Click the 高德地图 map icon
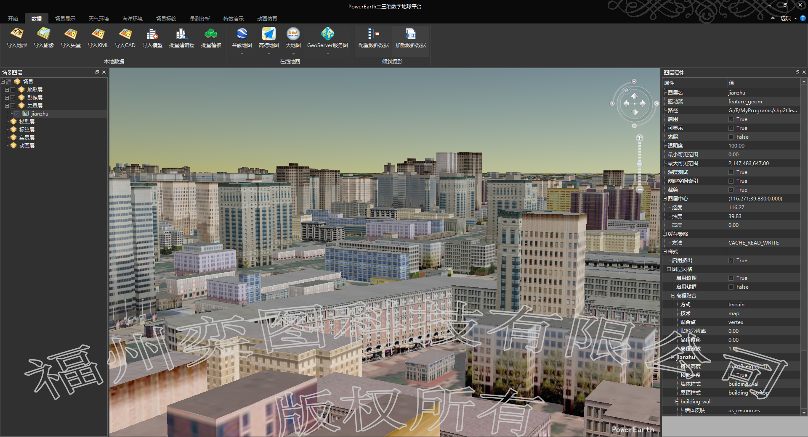The image size is (808, 437). [269, 34]
